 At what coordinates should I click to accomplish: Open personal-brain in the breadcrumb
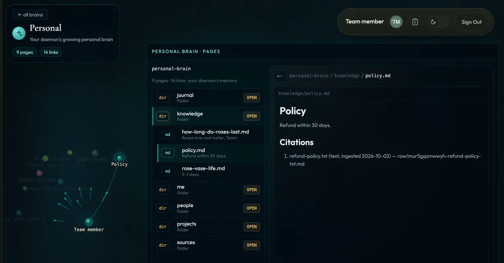(x=309, y=76)
